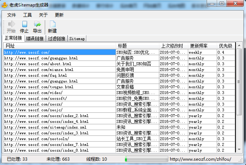Switch to the Sitemap tab

(77, 39)
